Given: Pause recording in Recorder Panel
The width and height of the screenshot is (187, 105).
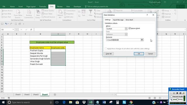Looking at the screenshot, I should point(174,93).
